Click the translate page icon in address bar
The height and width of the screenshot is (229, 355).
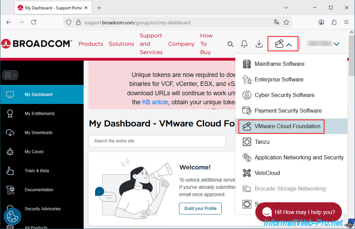(276, 22)
